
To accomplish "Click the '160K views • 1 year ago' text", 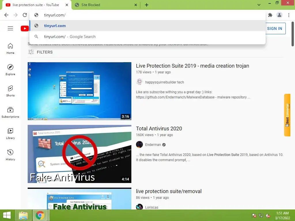I will coord(154,135).
